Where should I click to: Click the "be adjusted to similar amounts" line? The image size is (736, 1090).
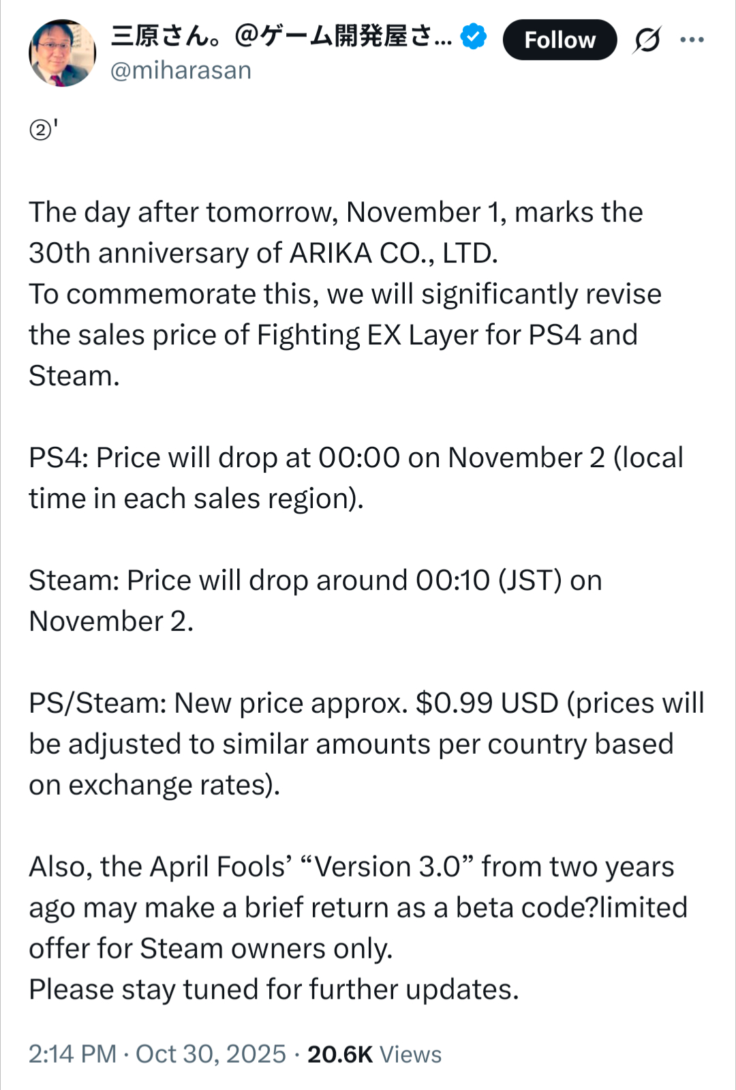pos(350,744)
